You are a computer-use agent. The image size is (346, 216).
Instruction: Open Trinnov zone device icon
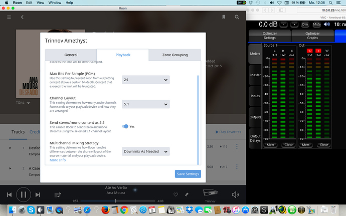click(x=210, y=193)
